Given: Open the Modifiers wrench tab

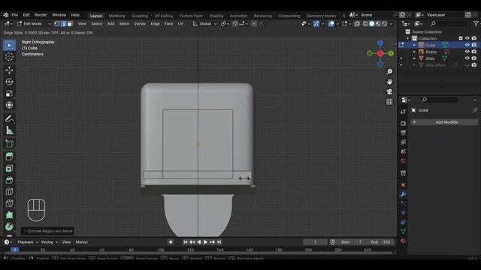Looking at the screenshot, I should 403,194.
